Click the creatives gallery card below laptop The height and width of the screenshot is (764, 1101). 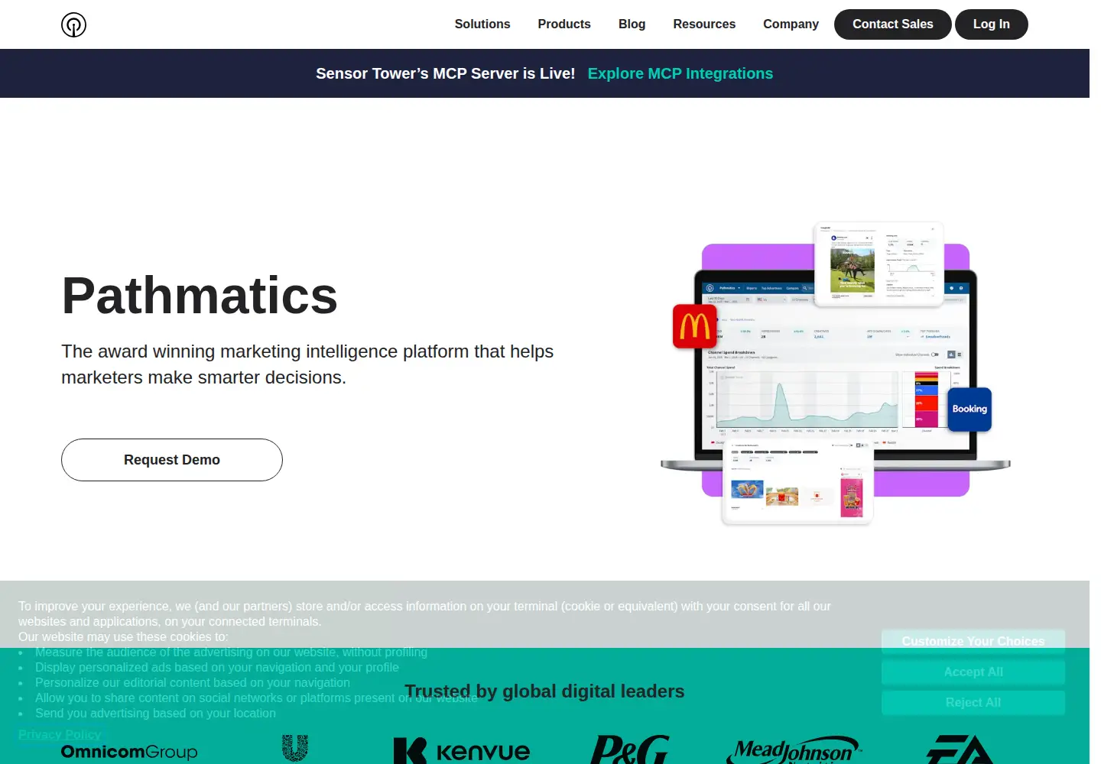pyautogui.click(x=797, y=484)
